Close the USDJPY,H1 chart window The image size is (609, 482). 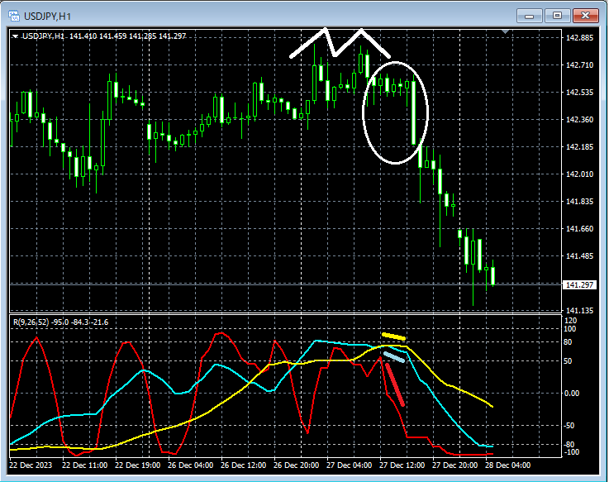(x=585, y=16)
